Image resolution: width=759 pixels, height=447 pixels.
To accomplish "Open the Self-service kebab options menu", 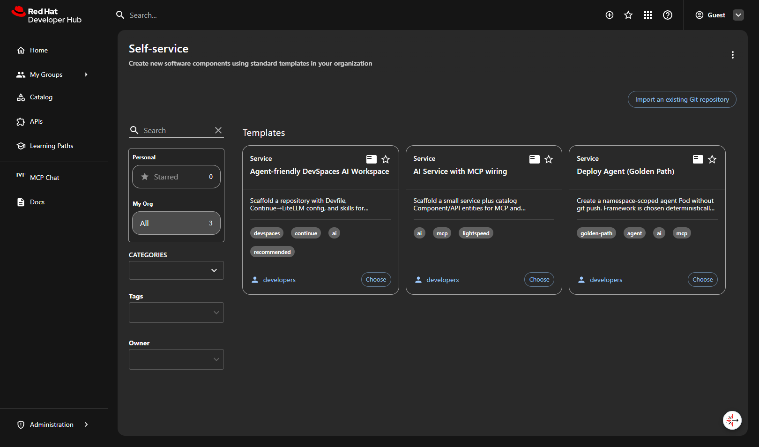I will [733, 55].
